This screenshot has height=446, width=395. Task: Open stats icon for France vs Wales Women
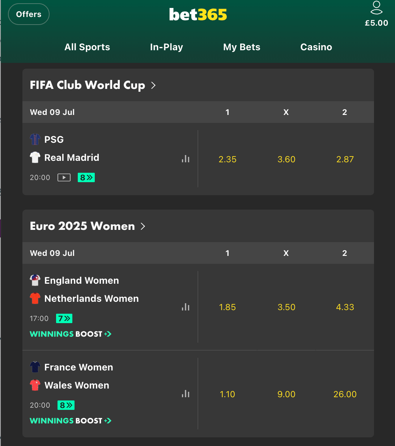coord(186,394)
